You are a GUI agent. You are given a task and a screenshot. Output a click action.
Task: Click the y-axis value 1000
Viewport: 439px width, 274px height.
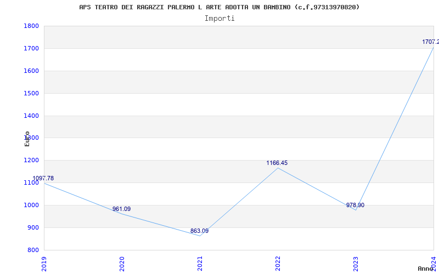tap(31, 205)
